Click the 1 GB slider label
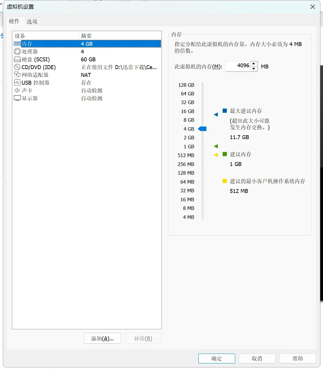Viewport: 323px width, 370px height. 189,147
